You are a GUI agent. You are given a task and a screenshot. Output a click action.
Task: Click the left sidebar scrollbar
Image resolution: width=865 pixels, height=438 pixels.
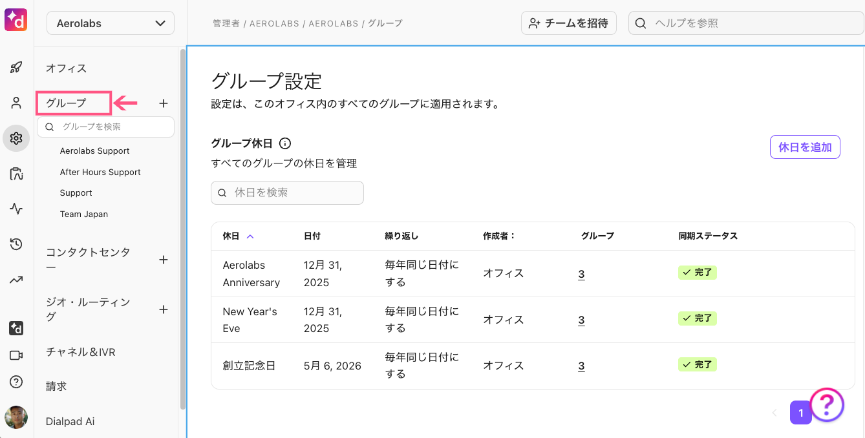[x=183, y=229]
